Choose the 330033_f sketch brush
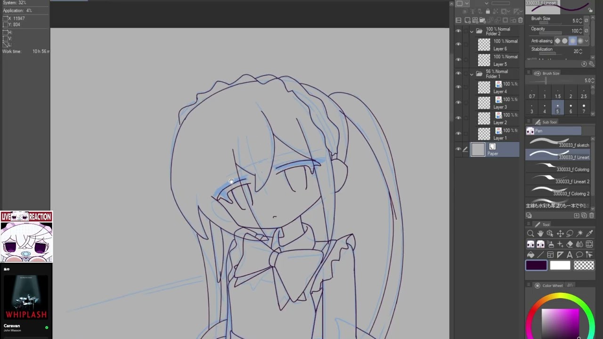The width and height of the screenshot is (603, 339). pos(557,143)
